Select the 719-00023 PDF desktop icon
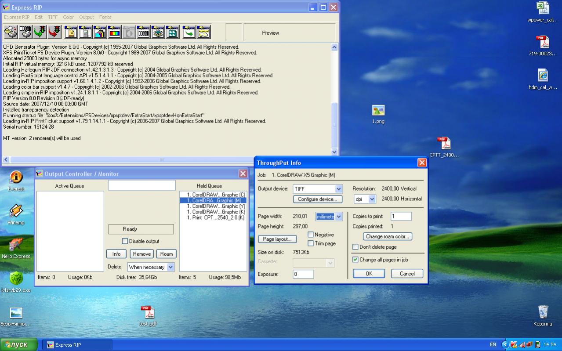562x351 pixels. (x=543, y=46)
